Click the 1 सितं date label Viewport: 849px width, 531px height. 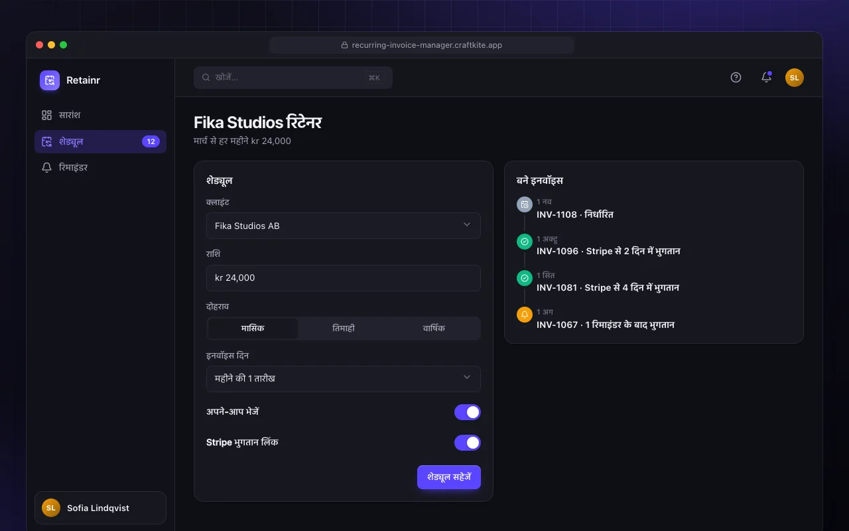coord(546,275)
